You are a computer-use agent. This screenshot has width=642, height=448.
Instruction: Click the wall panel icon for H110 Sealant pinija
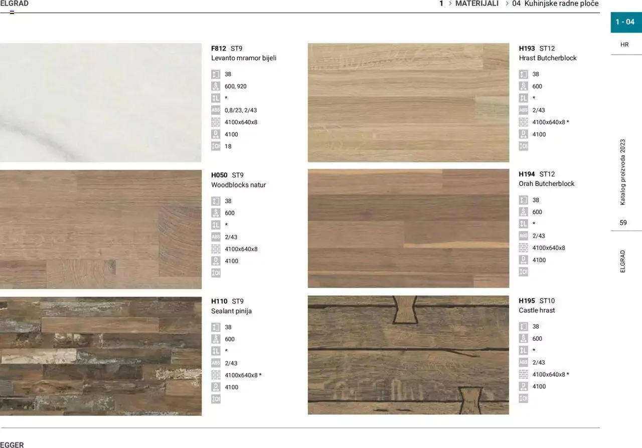pyautogui.click(x=216, y=375)
